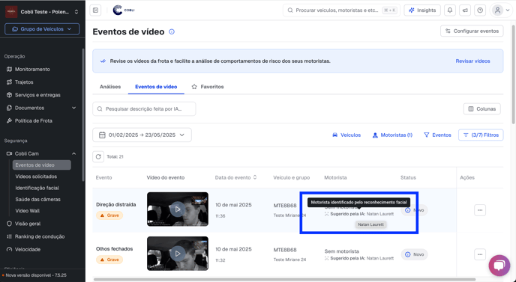This screenshot has width=516, height=282.
Task: Open the chat support bubble
Action: [x=499, y=266]
